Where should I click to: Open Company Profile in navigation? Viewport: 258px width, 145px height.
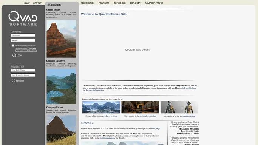tap(154, 3)
